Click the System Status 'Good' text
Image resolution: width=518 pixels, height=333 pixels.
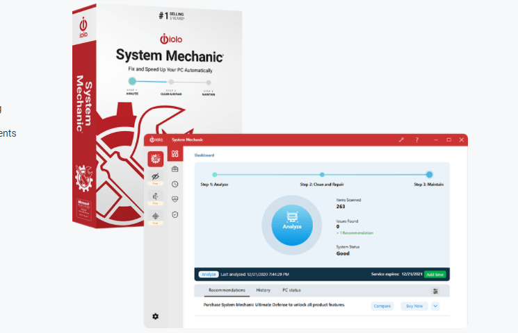click(343, 253)
